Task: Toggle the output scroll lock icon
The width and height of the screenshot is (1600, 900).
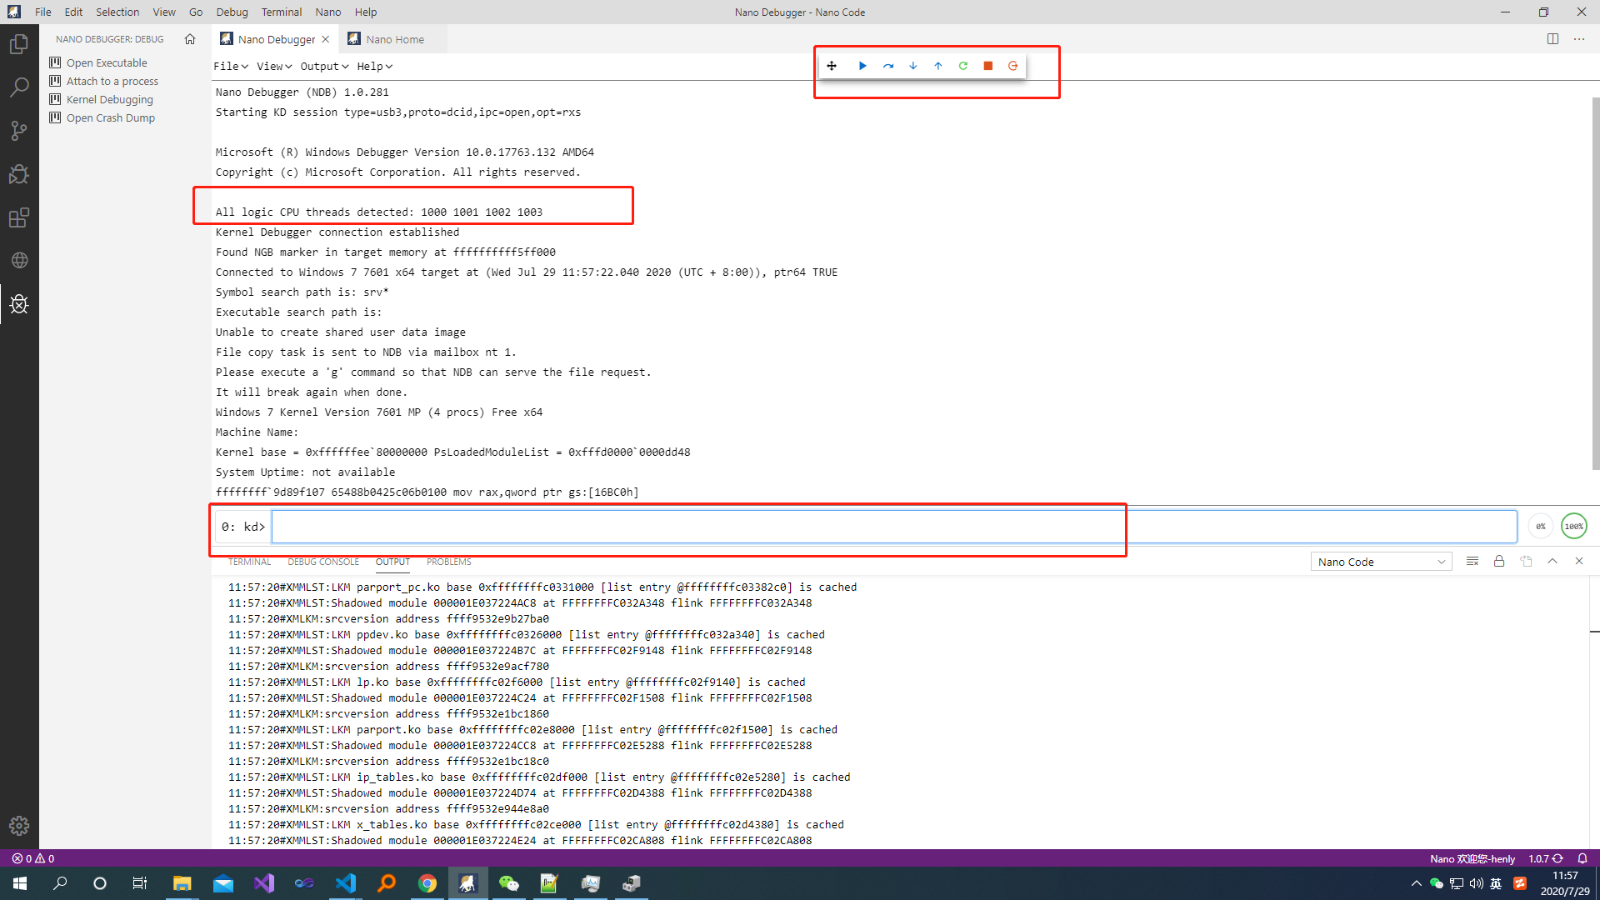Action: [x=1499, y=562]
